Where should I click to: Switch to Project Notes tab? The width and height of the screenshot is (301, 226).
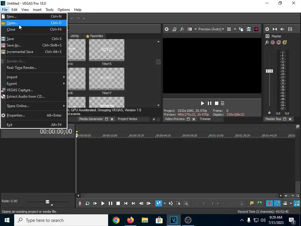pos(128,119)
